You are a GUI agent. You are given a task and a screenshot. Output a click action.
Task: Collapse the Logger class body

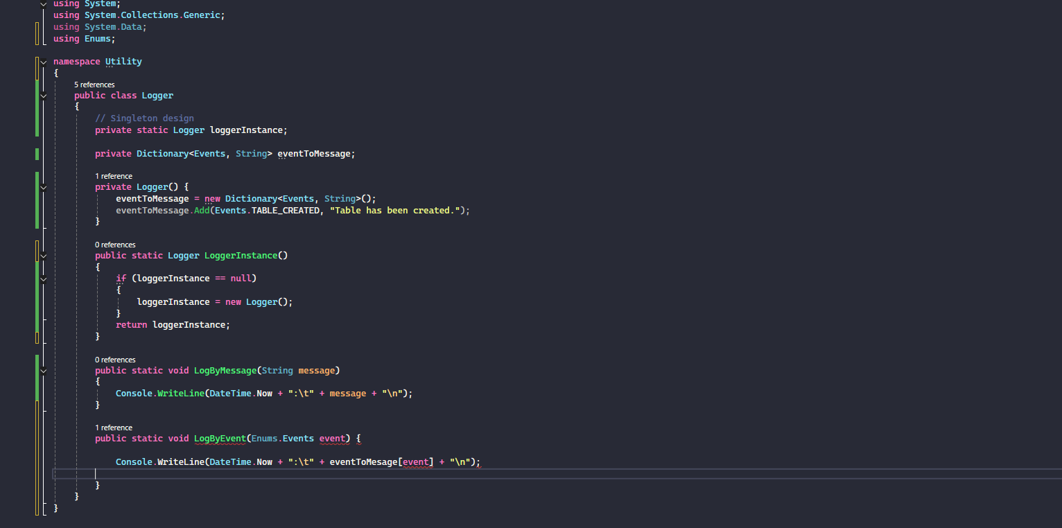pos(42,96)
